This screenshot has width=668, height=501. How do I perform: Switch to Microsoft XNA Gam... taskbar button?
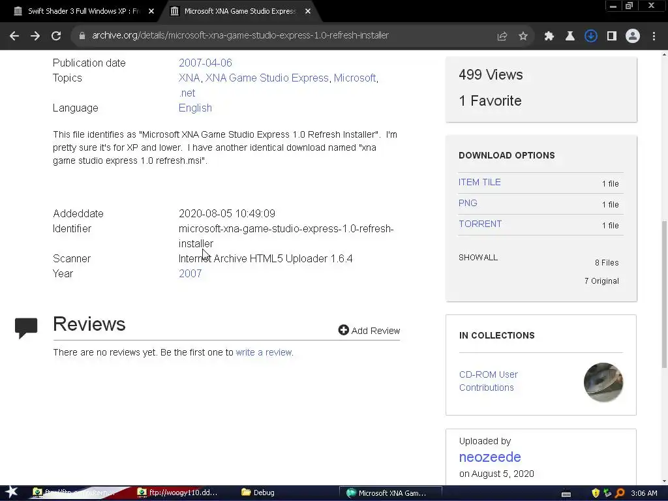click(390, 493)
